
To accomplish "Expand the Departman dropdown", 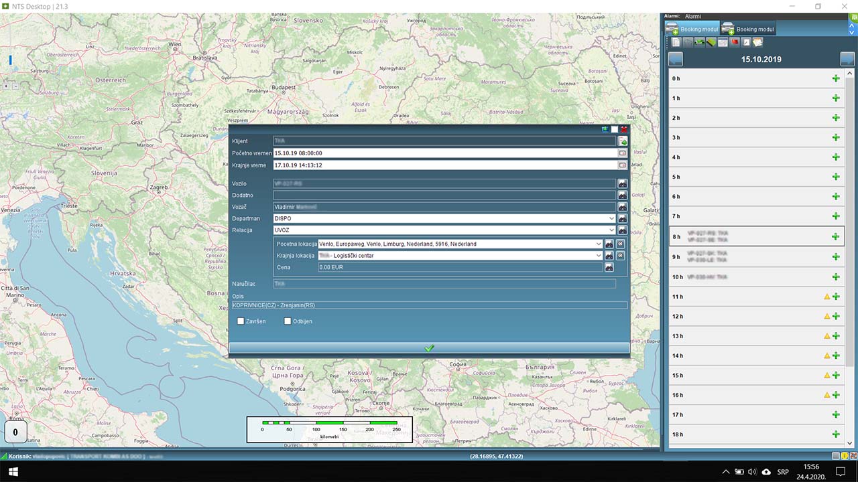I will (611, 218).
